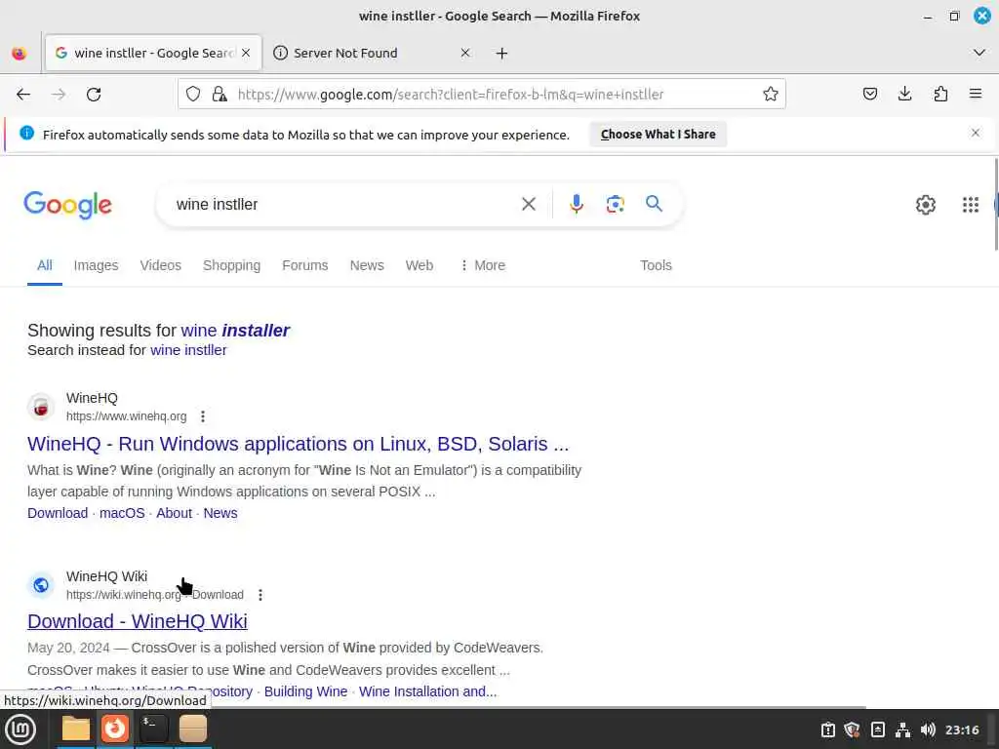
Task: Reload the current Google search page
Action: tap(94, 95)
